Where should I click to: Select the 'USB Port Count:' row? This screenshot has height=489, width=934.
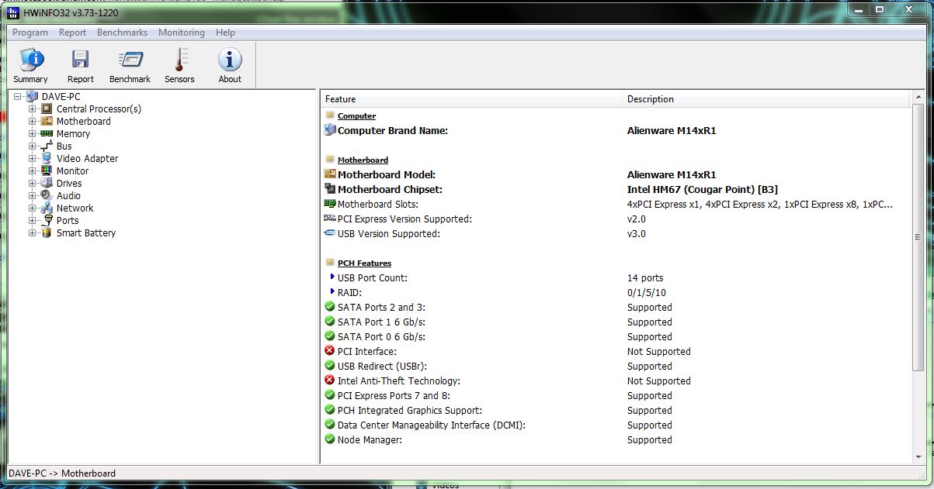coord(373,277)
